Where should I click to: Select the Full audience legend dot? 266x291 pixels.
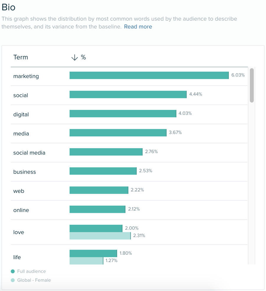coord(12,271)
